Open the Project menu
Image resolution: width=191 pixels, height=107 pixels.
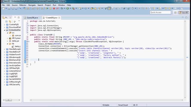48,5
